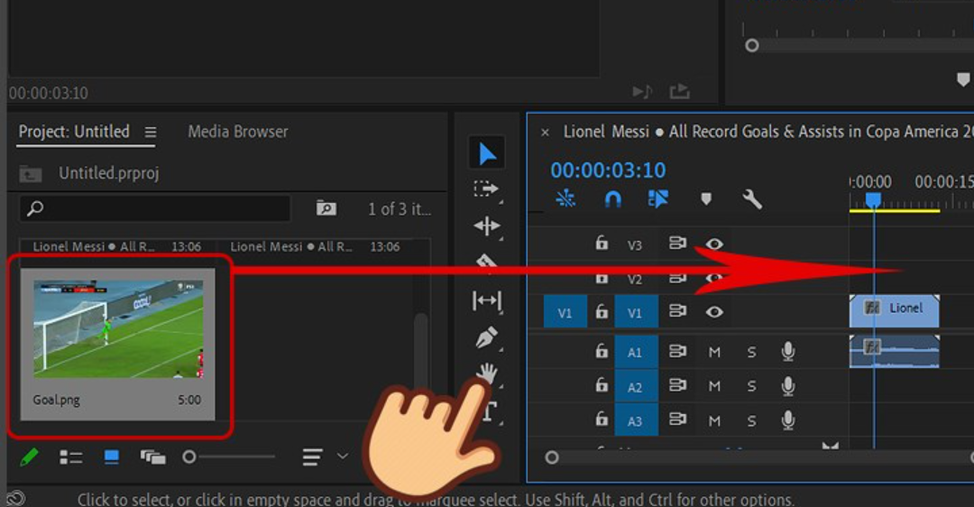The width and height of the screenshot is (974, 507).
Task: Click the Lionel Messi sequence tab title
Action: (768, 132)
